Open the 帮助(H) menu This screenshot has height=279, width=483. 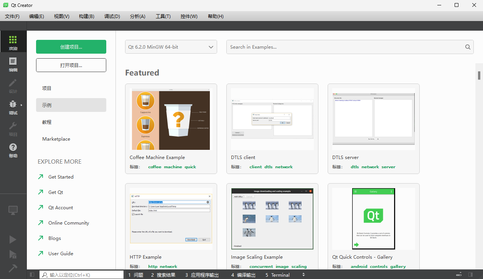216,16
